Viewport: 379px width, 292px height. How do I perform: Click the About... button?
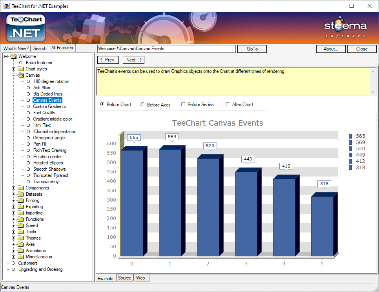point(331,49)
